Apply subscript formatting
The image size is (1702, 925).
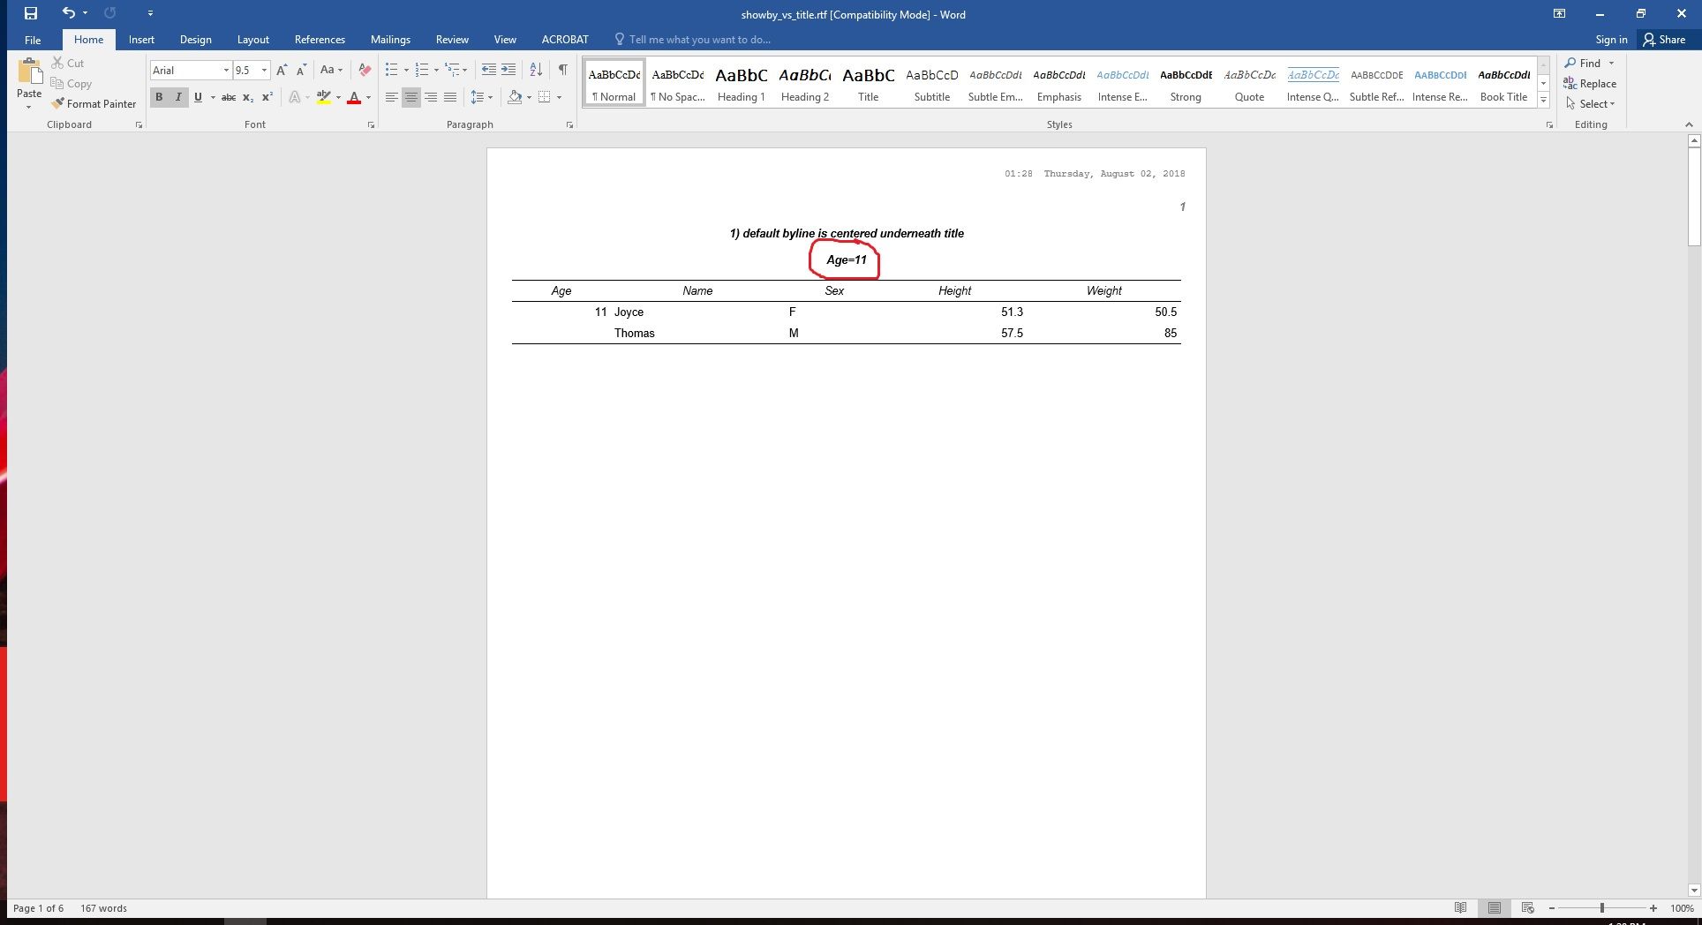247,97
